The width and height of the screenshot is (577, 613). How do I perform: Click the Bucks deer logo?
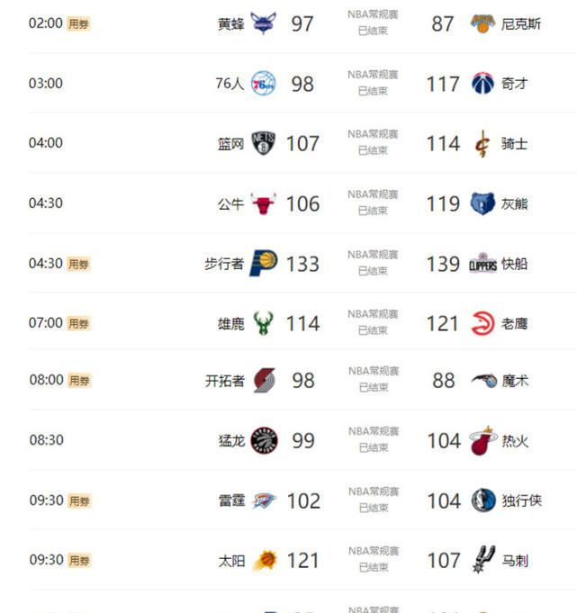pos(263,323)
